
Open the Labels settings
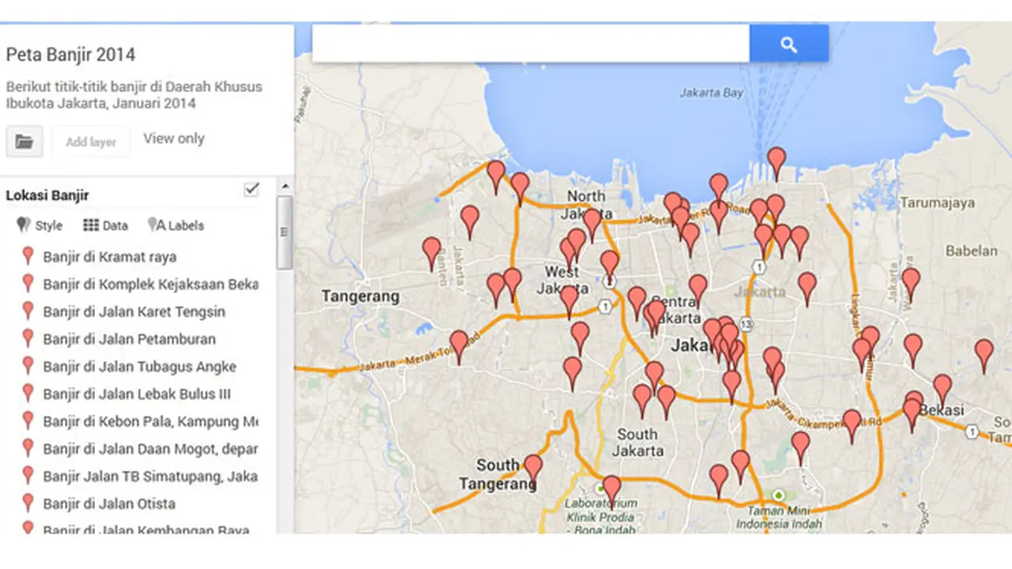(176, 225)
